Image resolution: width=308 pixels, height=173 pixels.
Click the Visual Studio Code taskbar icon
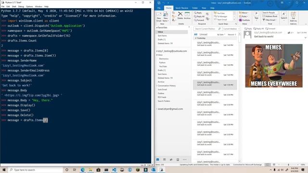[114, 170]
